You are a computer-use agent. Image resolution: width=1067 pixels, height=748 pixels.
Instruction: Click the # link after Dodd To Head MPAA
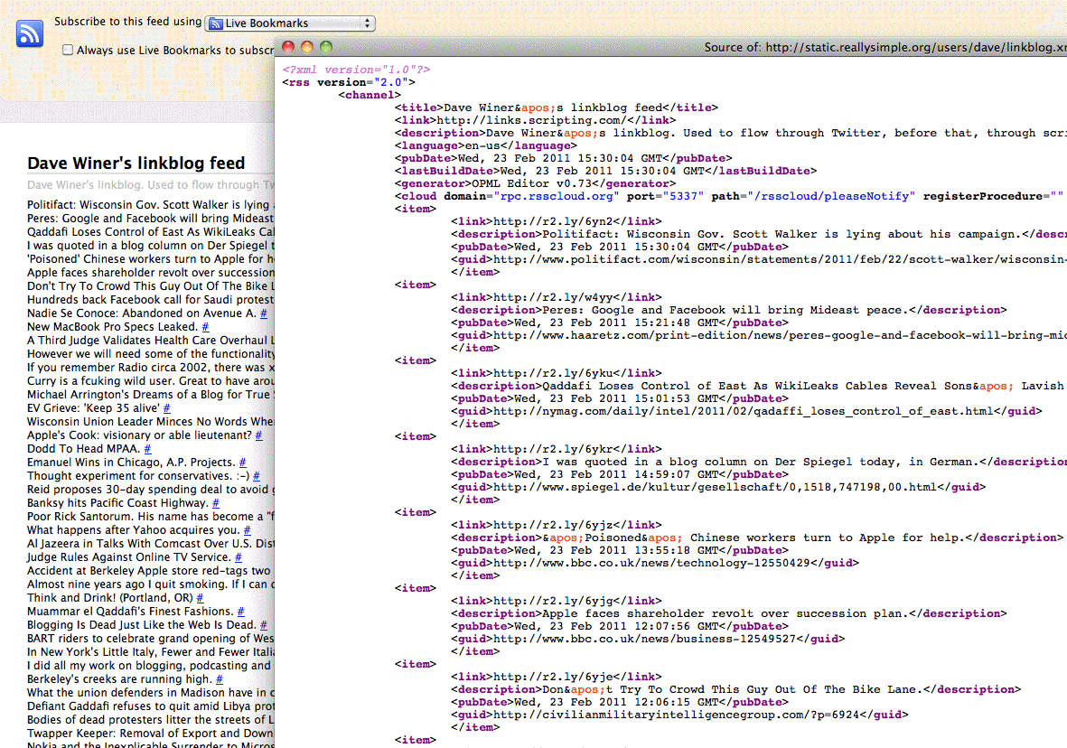click(148, 449)
